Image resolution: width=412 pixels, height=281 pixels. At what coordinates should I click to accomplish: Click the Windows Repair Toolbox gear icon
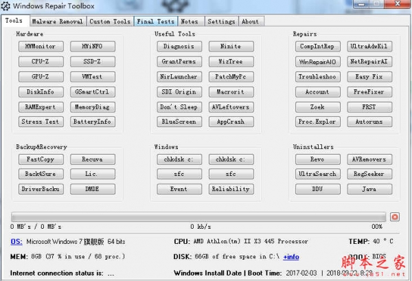(5, 5)
